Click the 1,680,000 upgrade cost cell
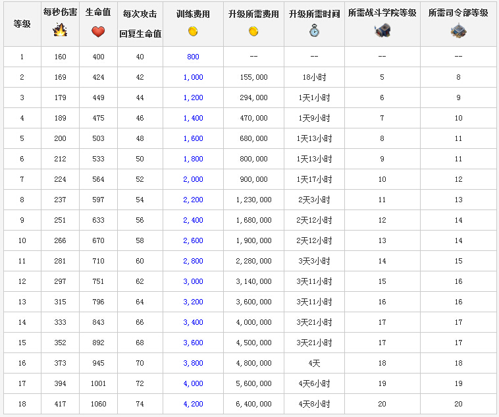Viewport: 499px width, 417px height. pos(253,220)
